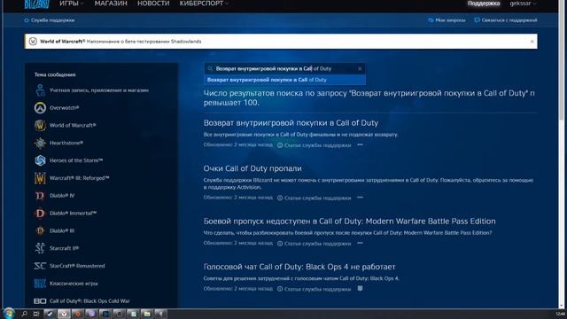Select the search autocomplete suggestion
This screenshot has width=567, height=319.
[284, 80]
